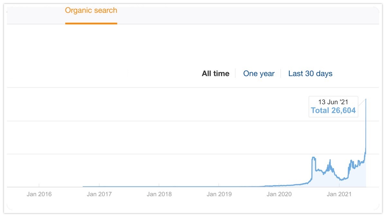Click the Jan 2018 axis label

(159, 194)
